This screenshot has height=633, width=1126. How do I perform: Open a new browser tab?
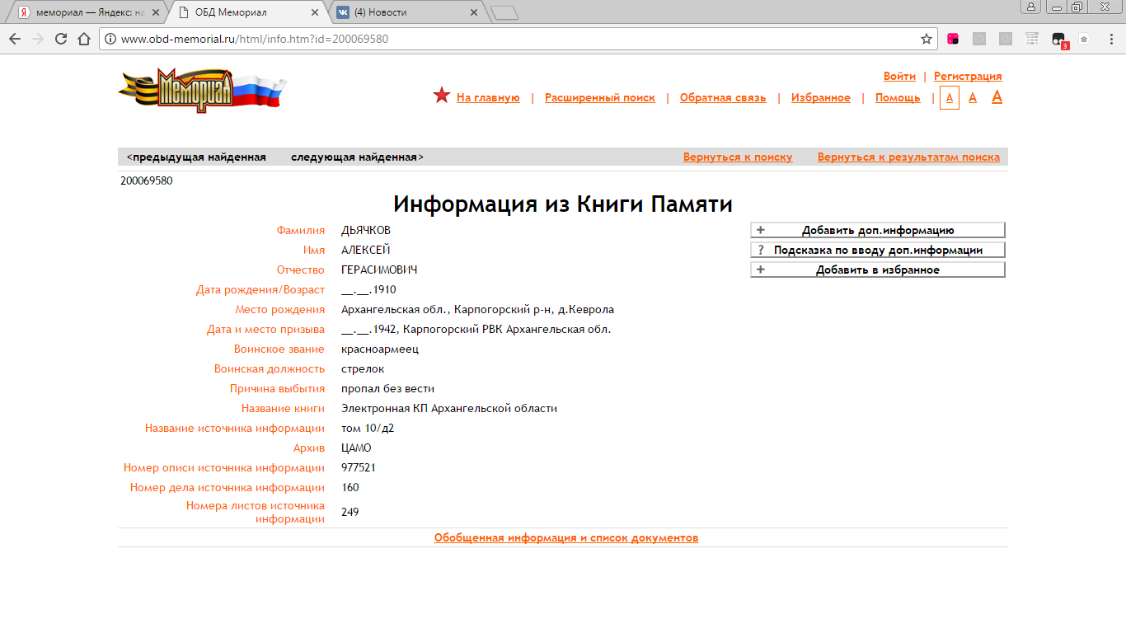click(504, 12)
